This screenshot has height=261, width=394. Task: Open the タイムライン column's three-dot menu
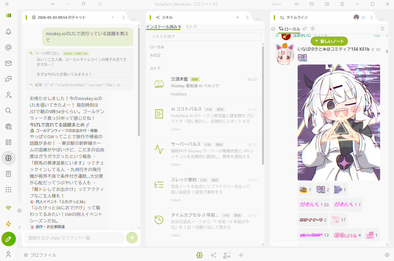pyautogui.click(x=381, y=18)
